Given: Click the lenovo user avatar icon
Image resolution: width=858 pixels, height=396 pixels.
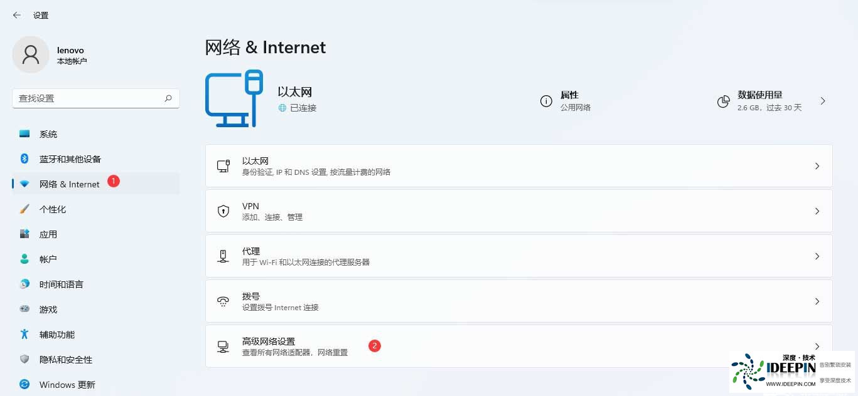Looking at the screenshot, I should (x=30, y=55).
